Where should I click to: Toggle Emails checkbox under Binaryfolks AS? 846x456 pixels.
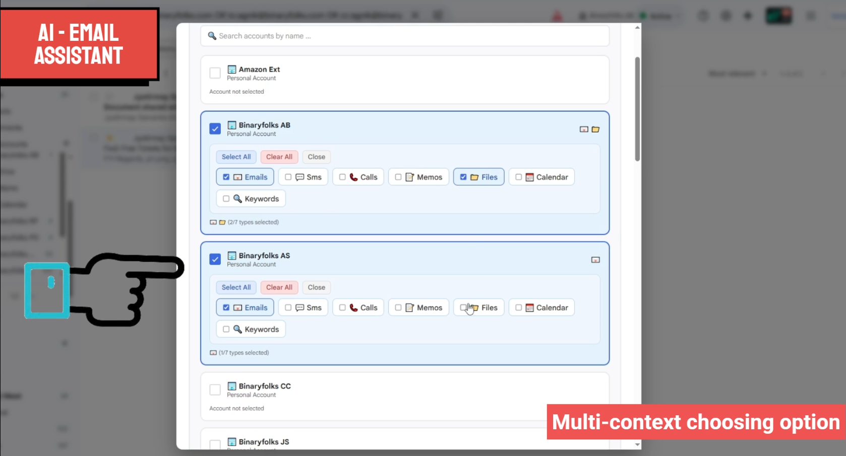point(226,308)
